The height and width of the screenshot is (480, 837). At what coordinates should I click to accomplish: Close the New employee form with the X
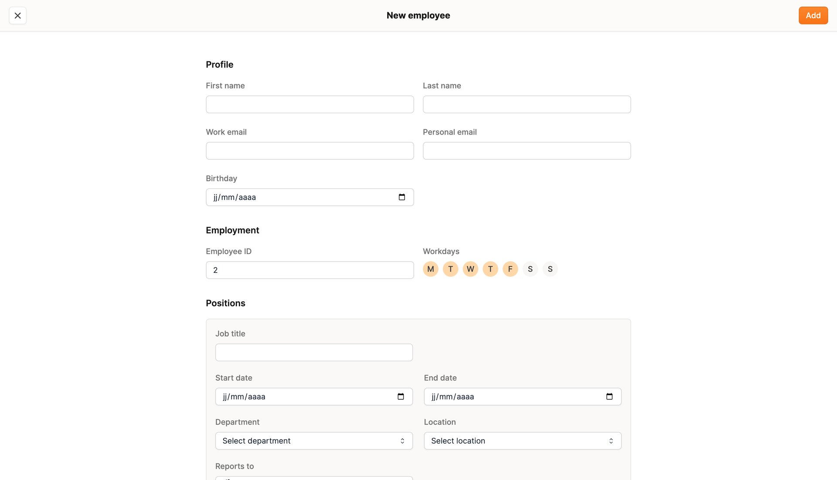tap(17, 15)
